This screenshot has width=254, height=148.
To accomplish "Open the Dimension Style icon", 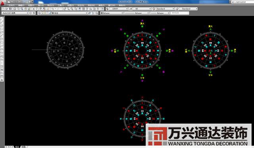I will [131, 9].
